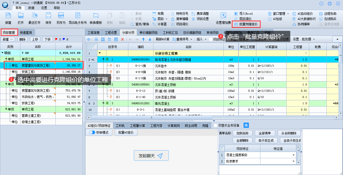Open 项目设置 project settings
This screenshot has width=343, height=175.
[x=200, y=19]
